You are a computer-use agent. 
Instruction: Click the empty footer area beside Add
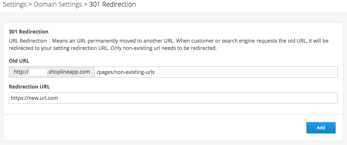pyautogui.click(x=154, y=128)
